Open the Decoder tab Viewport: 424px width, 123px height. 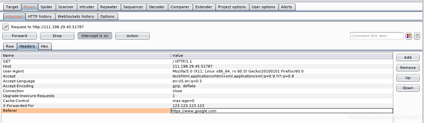click(157, 7)
